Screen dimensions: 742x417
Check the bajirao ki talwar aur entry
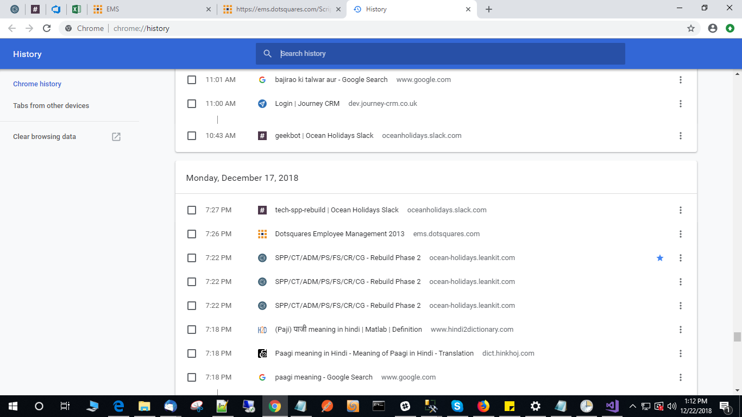[192, 80]
